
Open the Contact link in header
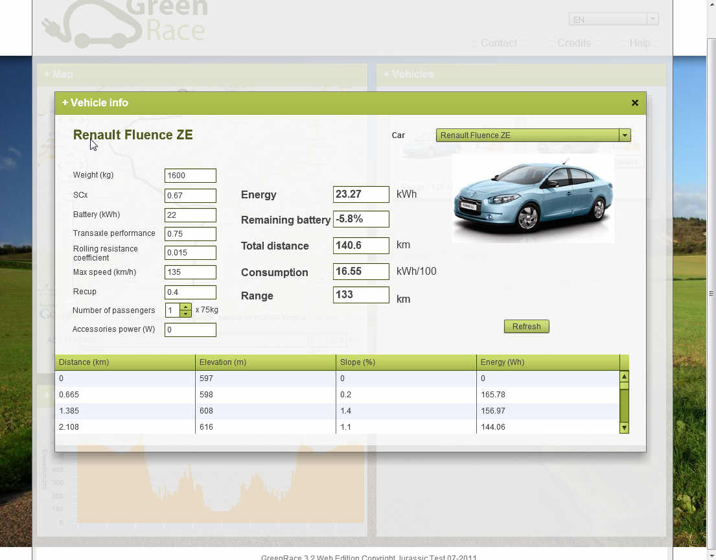pyautogui.click(x=499, y=43)
